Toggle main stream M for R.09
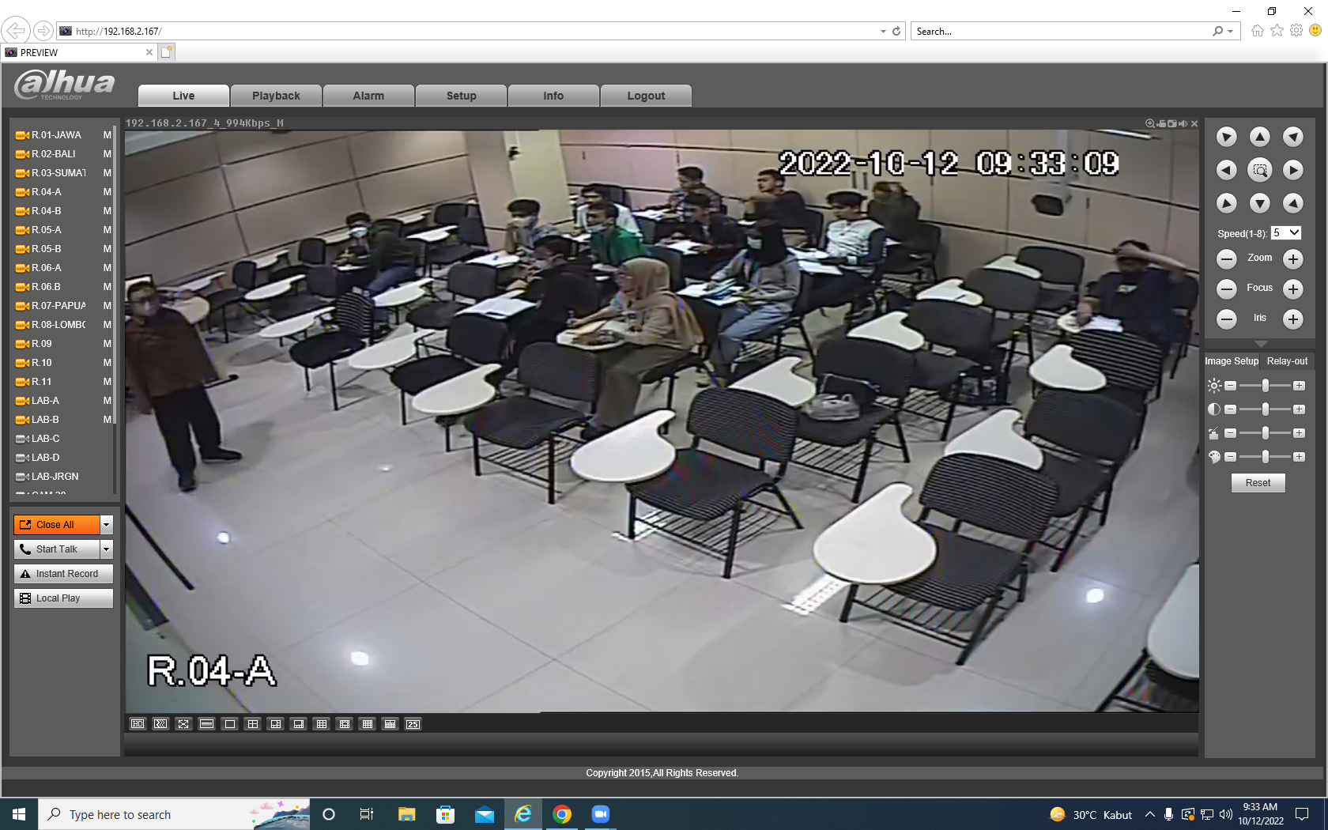 tap(108, 344)
